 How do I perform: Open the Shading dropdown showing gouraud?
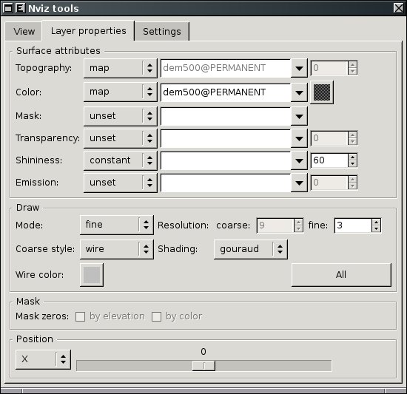251,249
